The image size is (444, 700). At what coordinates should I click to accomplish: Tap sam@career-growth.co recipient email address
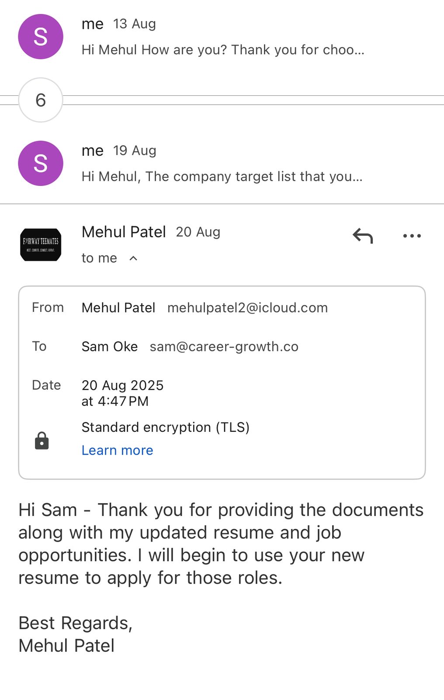pos(224,346)
